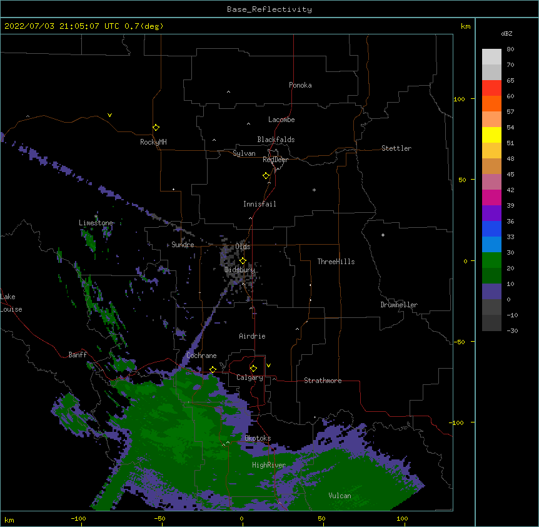The image size is (539, 527).
Task: Click the yellow V marker northwest of RockyMH
Action: 109,115
